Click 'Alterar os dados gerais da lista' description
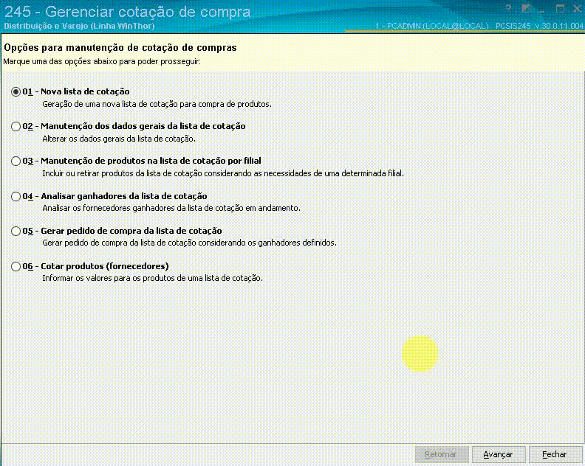Screen dimensions: 585x466 (x=119, y=139)
